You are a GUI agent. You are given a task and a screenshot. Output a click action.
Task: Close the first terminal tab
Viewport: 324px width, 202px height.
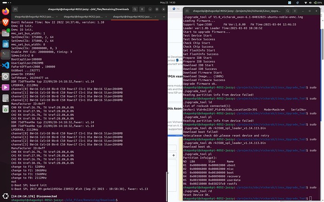click(x=57, y=17)
